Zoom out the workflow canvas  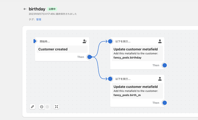pyautogui.click(x=42, y=107)
